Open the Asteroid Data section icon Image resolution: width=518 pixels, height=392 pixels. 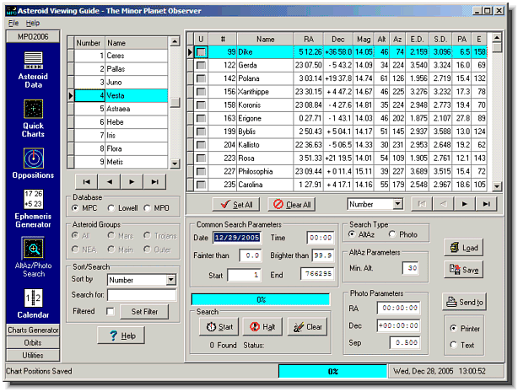click(34, 61)
